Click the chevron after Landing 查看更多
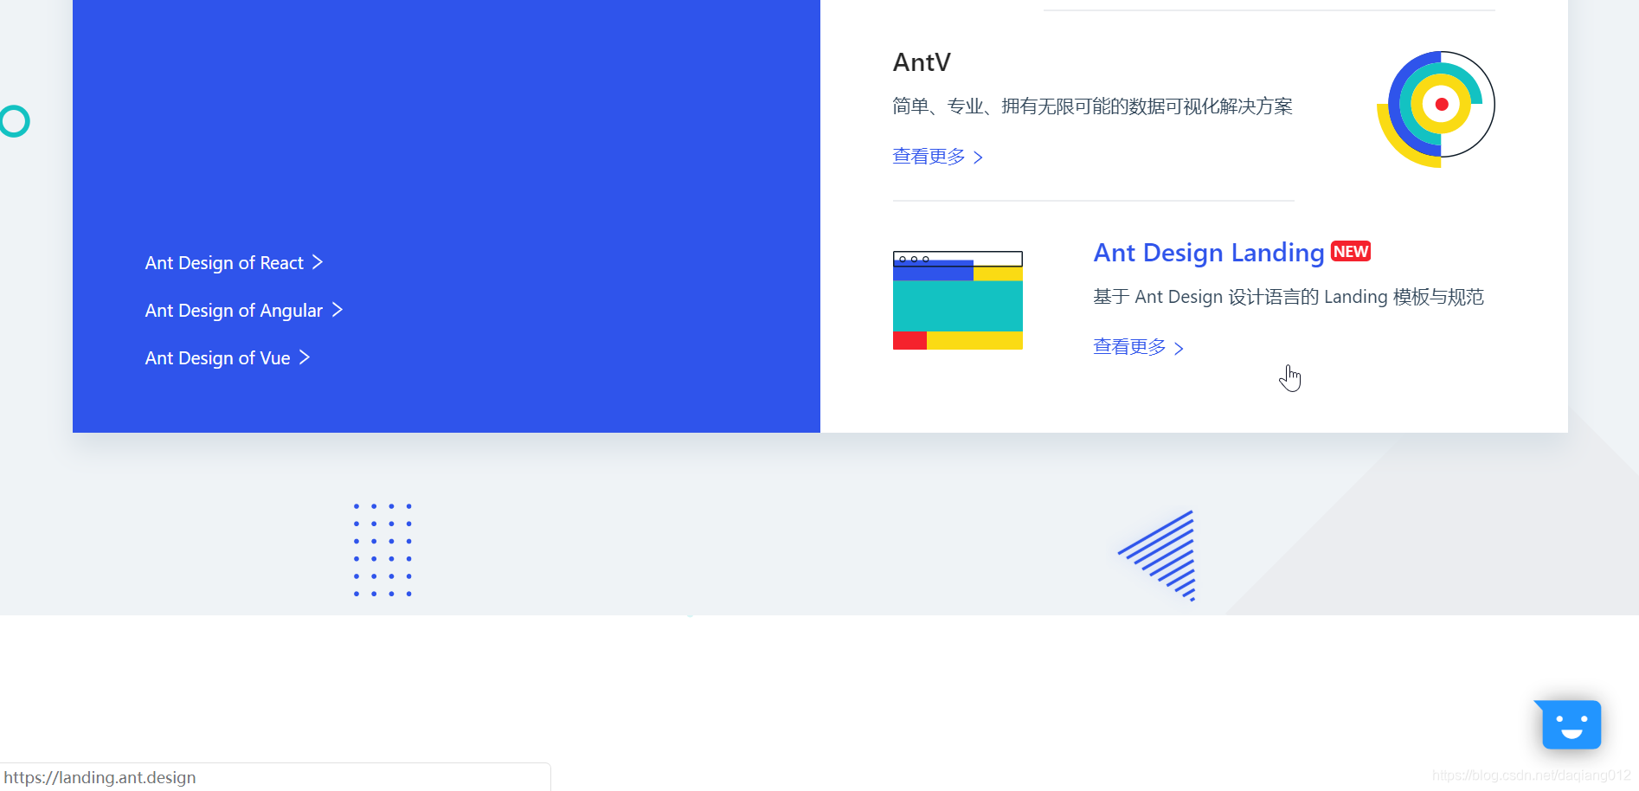The image size is (1639, 791). point(1179,348)
